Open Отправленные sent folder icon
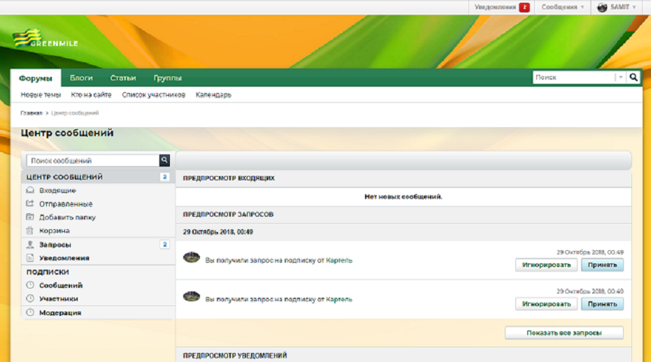 click(x=30, y=203)
